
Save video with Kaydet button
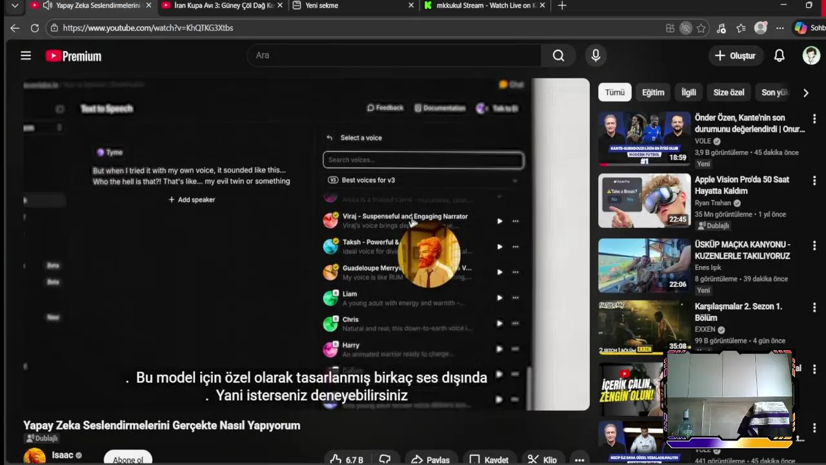489,459
